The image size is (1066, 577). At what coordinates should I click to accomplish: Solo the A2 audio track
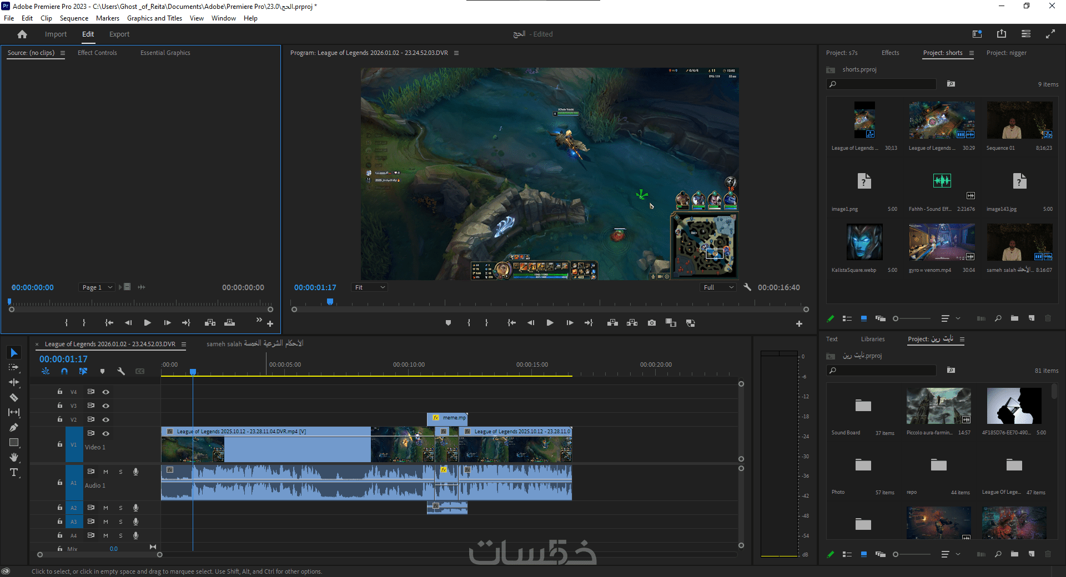tap(120, 508)
